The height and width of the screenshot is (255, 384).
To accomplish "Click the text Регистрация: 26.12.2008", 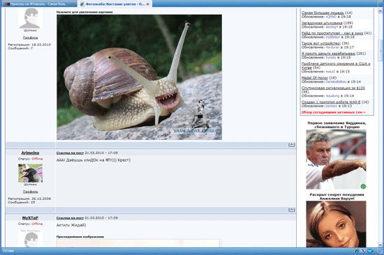I will pyautogui.click(x=29, y=199).
